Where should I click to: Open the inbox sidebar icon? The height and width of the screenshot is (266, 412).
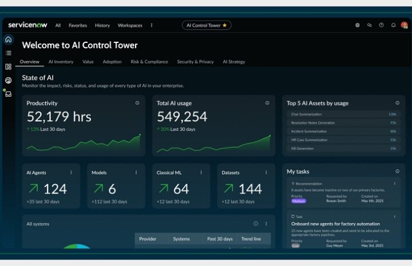tap(9, 94)
